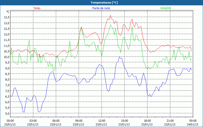The width and height of the screenshot is (203, 127).
Task: Click the Temperaturas [°C] title bar
Action: coord(101,3)
